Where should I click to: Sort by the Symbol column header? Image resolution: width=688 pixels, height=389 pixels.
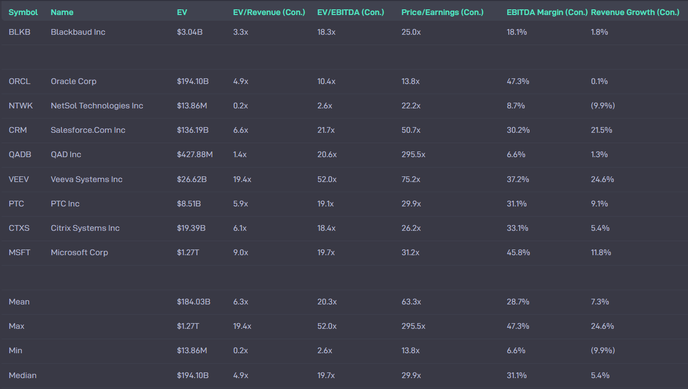23,12
